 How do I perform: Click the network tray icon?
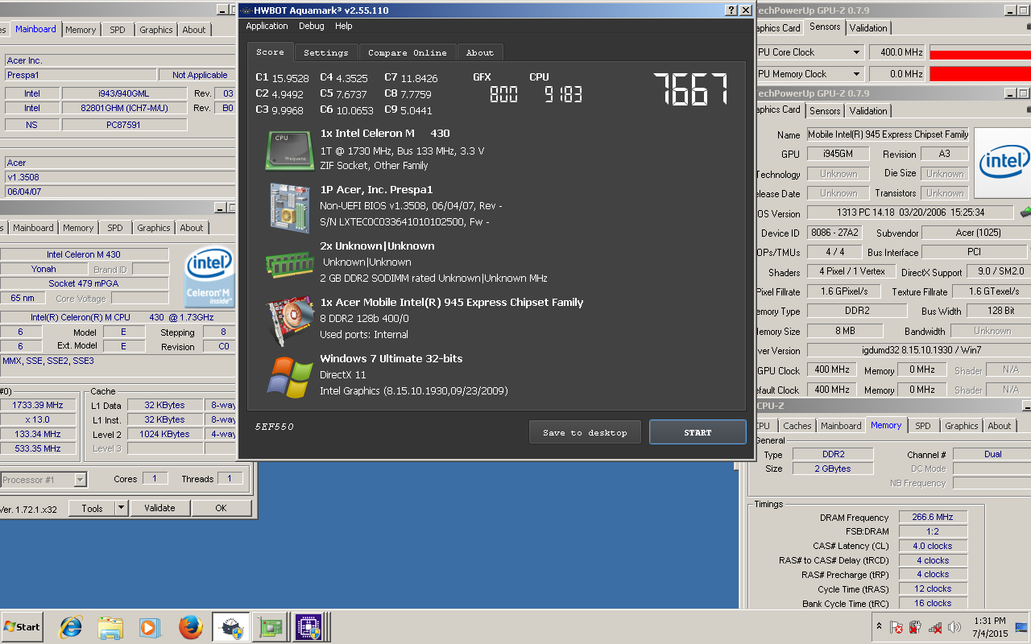[x=935, y=627]
